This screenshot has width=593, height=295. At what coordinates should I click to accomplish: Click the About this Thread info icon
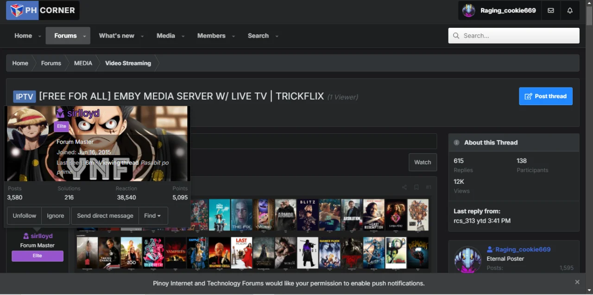[457, 143]
